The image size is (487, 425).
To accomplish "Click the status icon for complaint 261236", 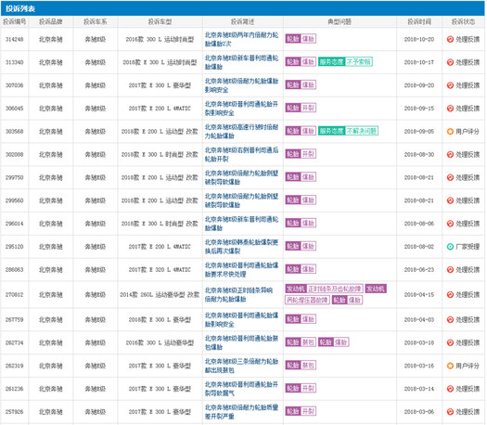I will pyautogui.click(x=450, y=389).
